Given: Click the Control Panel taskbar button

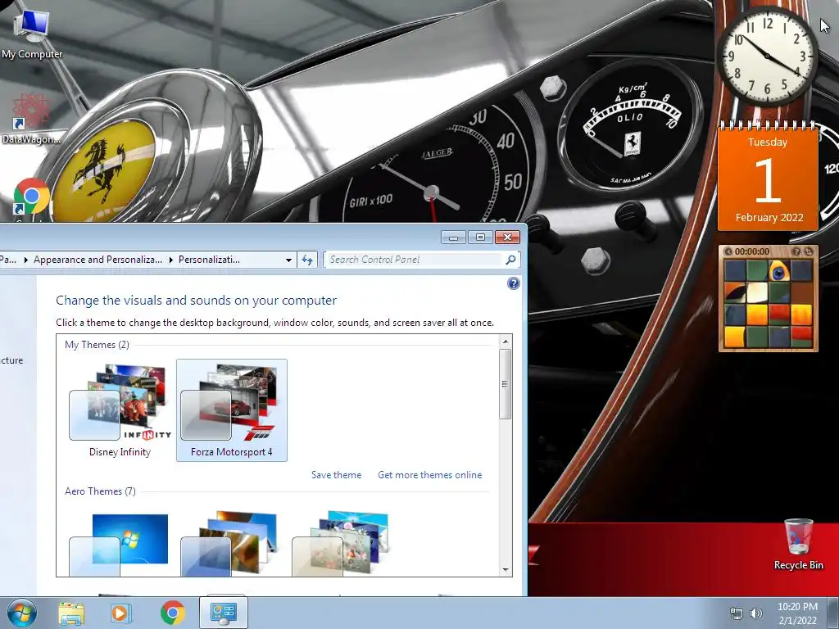Looking at the screenshot, I should 224,613.
